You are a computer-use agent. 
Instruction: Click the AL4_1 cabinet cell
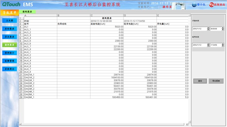pyautogui.click(x=40, y=52)
